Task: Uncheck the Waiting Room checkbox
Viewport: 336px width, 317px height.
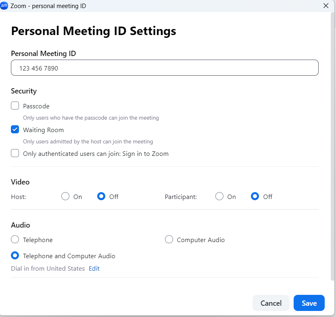Action: 15,129
